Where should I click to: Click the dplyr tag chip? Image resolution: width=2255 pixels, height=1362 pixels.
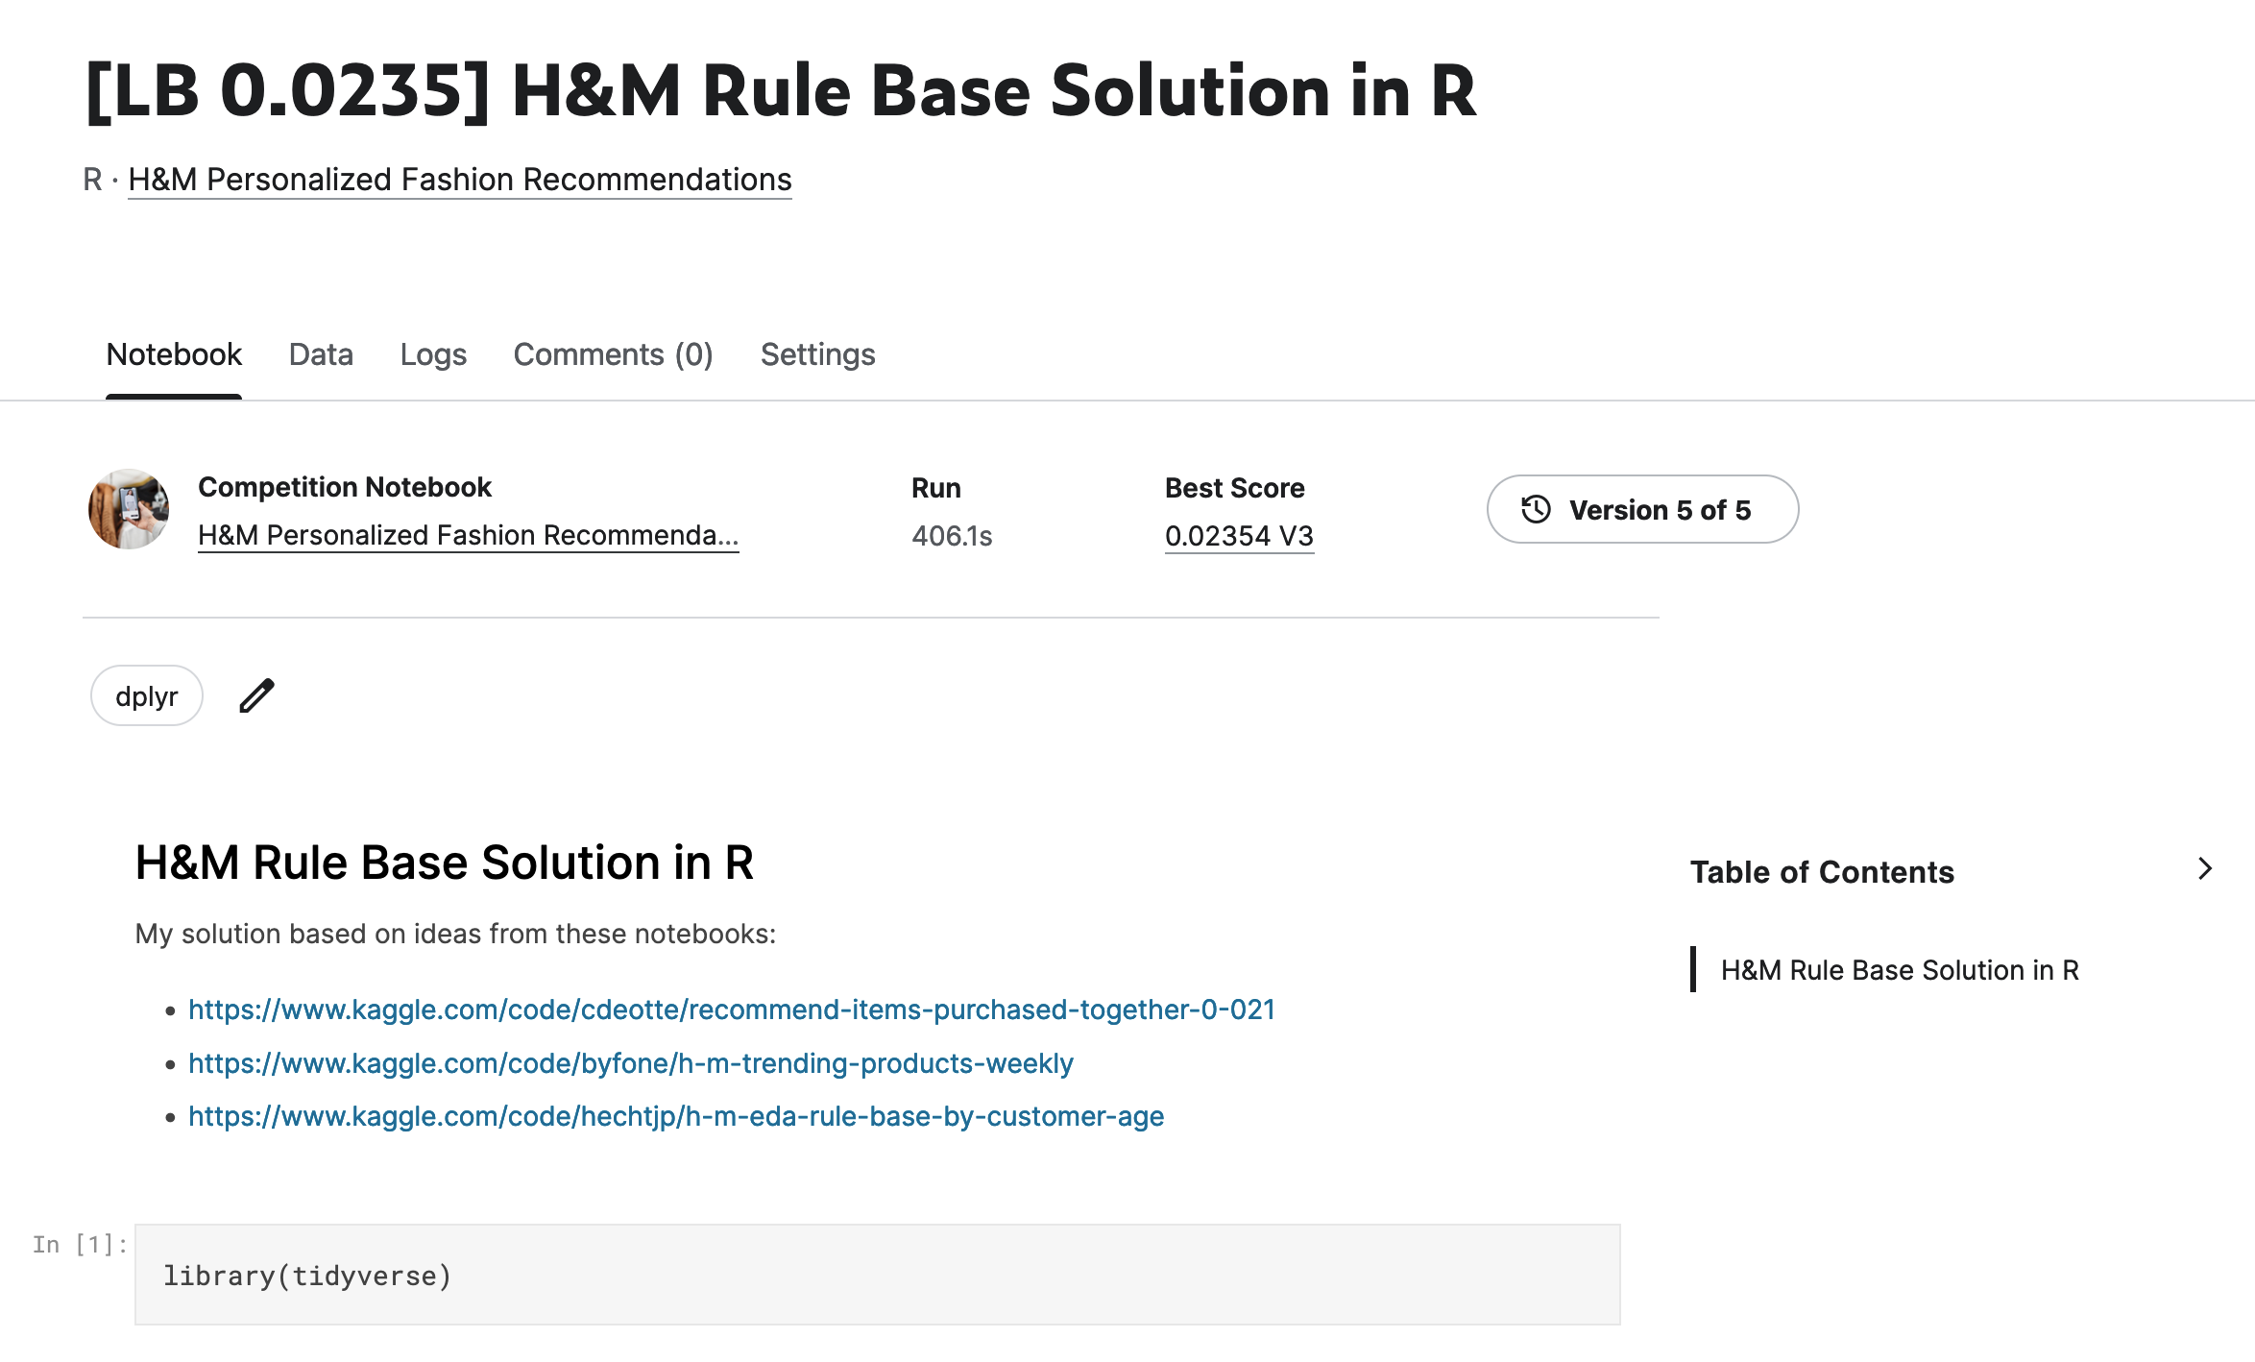(147, 696)
